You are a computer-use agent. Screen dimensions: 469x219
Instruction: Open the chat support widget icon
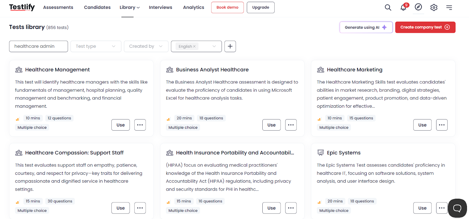pos(457,208)
